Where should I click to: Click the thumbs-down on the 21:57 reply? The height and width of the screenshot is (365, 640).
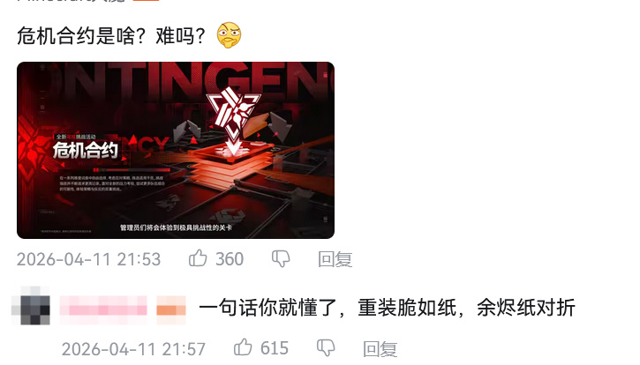[x=326, y=348]
